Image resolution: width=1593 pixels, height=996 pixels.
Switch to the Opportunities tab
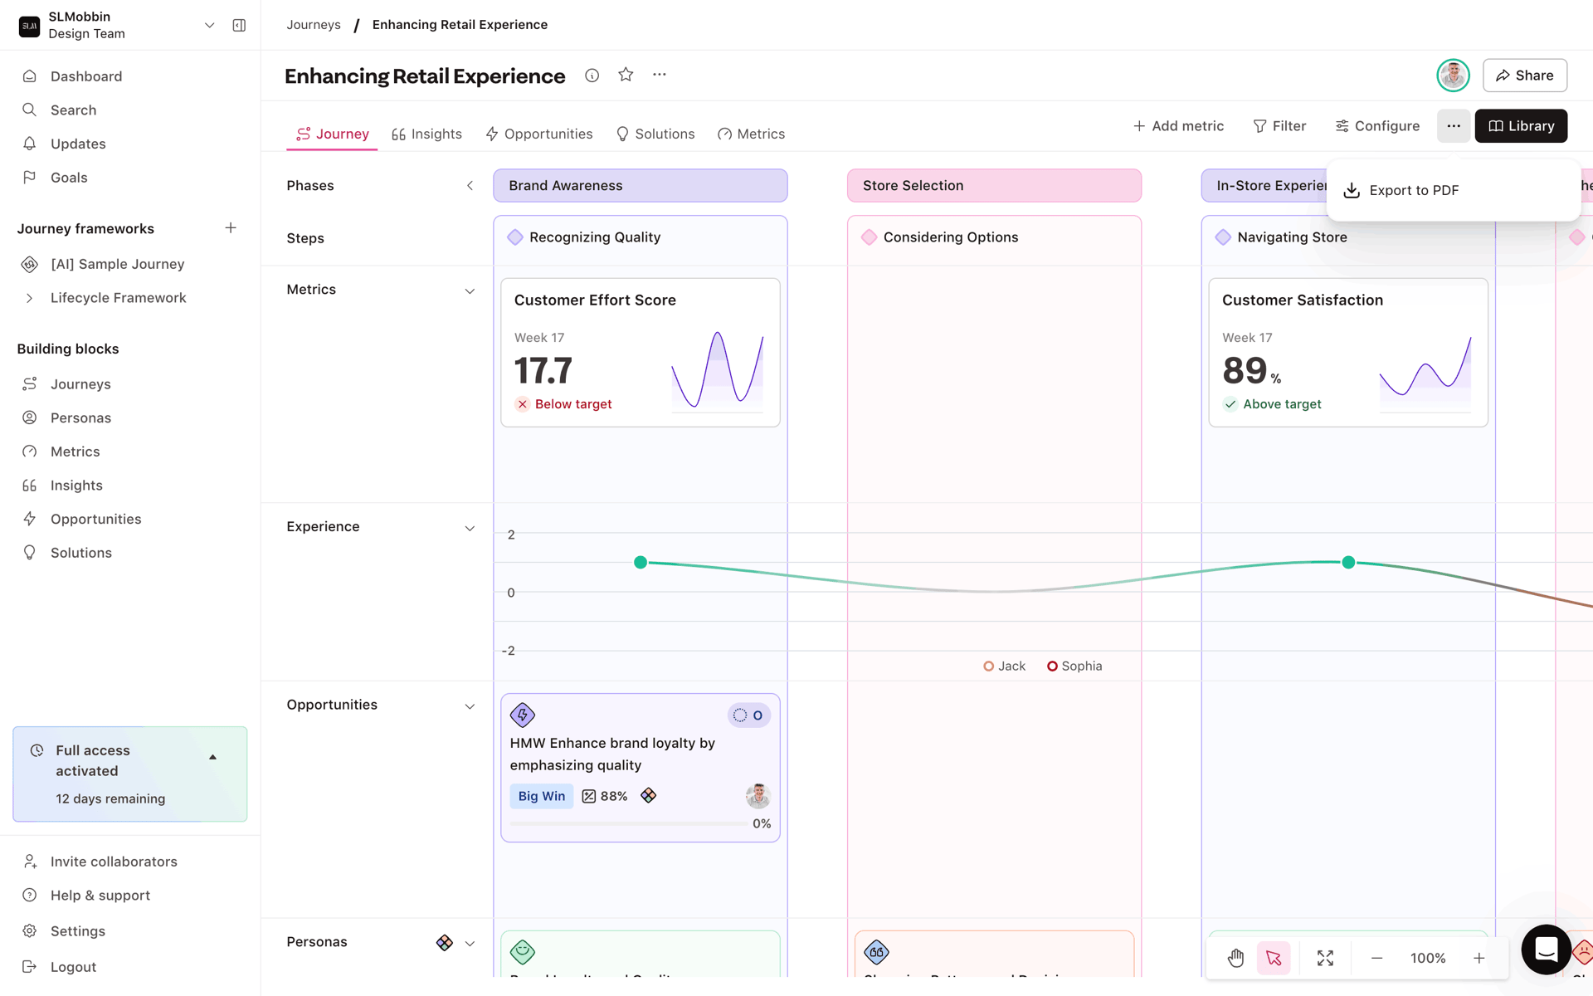pos(539,134)
